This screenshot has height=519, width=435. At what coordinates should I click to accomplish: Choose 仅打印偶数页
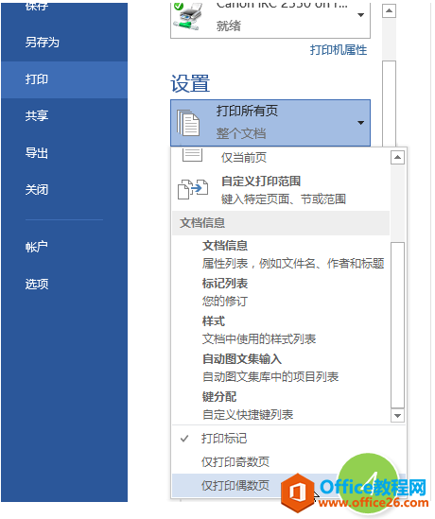coord(288,485)
